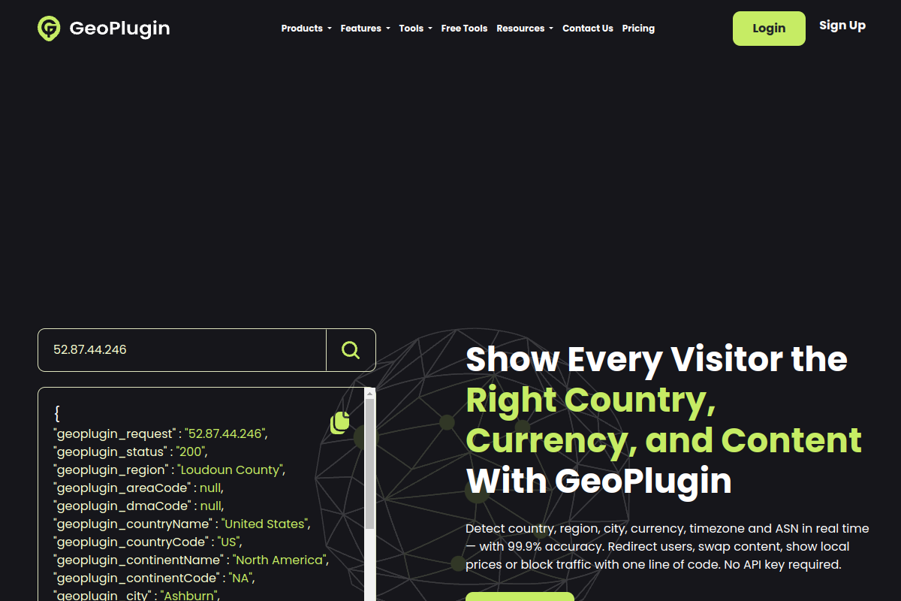Image resolution: width=901 pixels, height=601 pixels.
Task: Click the scrollbar up arrow in JSON panel
Action: (369, 393)
